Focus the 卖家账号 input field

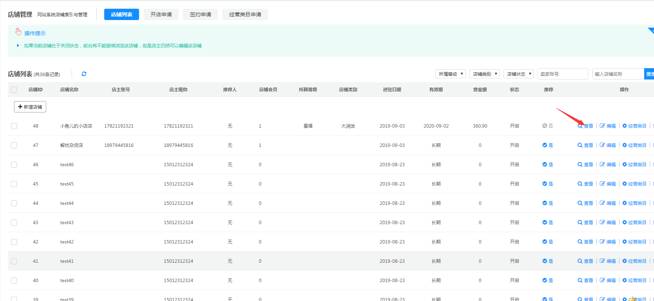(x=563, y=74)
